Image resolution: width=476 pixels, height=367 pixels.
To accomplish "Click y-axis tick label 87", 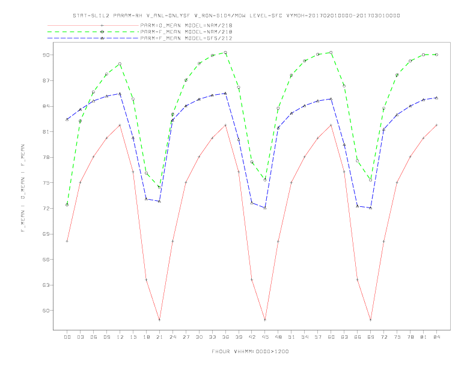I will click(46, 80).
